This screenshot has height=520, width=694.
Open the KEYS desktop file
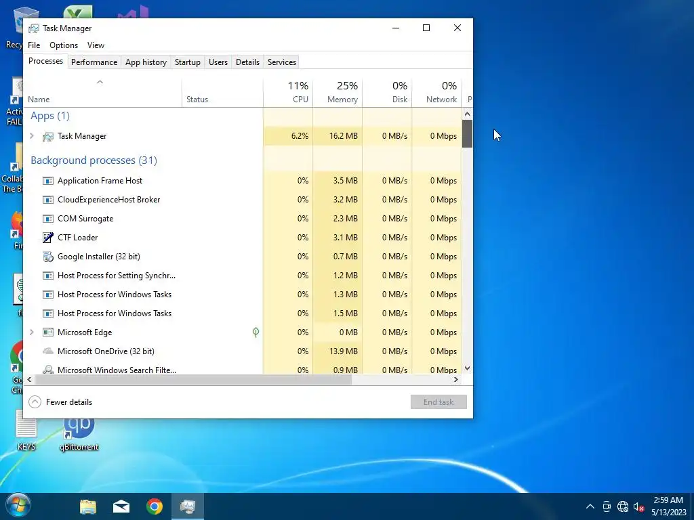coord(26,430)
